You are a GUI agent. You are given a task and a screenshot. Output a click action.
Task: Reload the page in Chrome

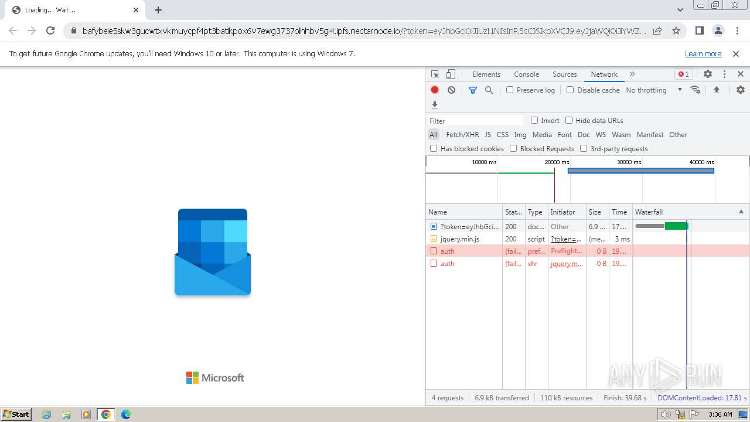pyautogui.click(x=50, y=30)
